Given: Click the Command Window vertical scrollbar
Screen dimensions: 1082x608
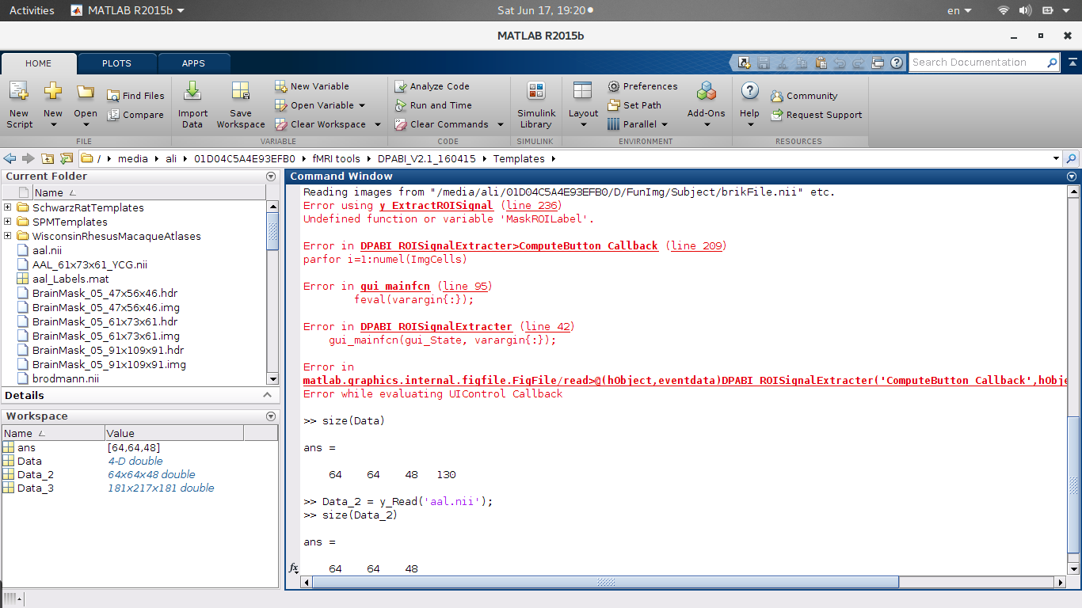Looking at the screenshot, I should point(1073,484).
